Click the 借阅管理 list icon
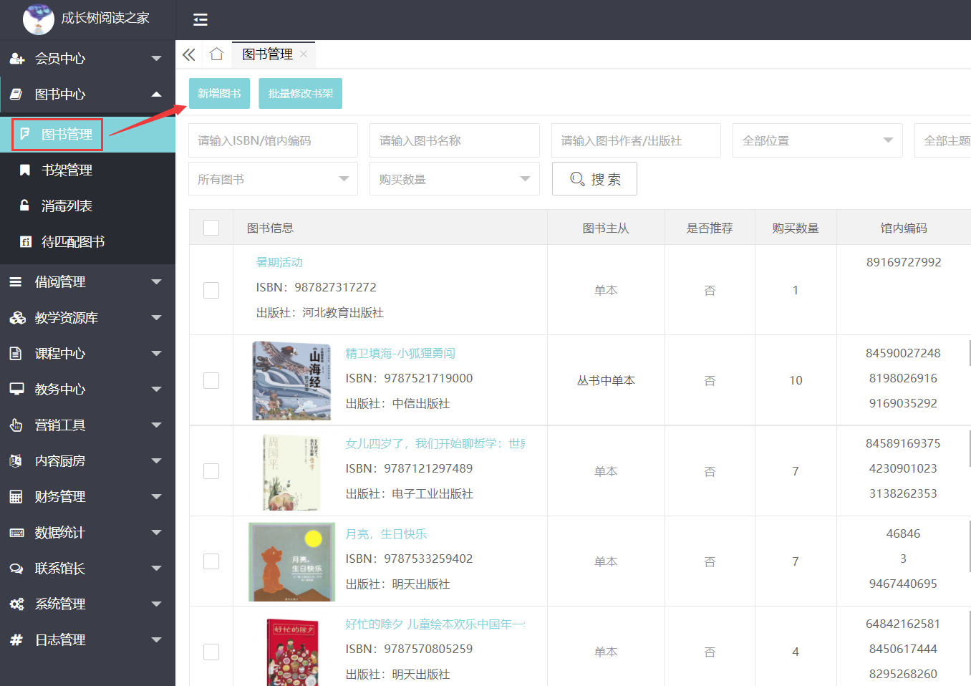Viewport: 971px width, 686px height. coord(16,282)
